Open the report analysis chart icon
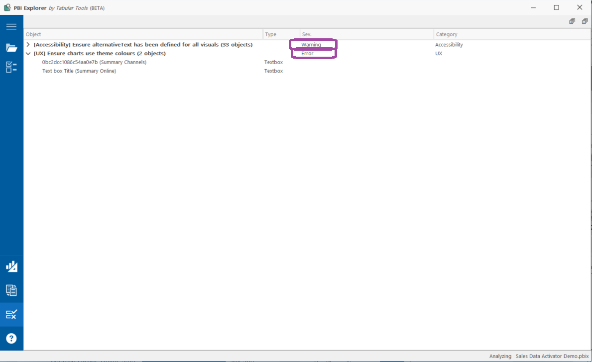 pyautogui.click(x=11, y=266)
